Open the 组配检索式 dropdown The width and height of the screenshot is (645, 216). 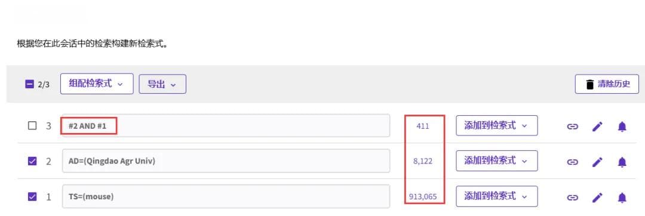coord(97,84)
